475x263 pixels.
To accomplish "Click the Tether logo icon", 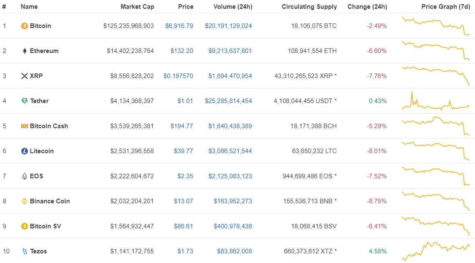I will 25,101.
